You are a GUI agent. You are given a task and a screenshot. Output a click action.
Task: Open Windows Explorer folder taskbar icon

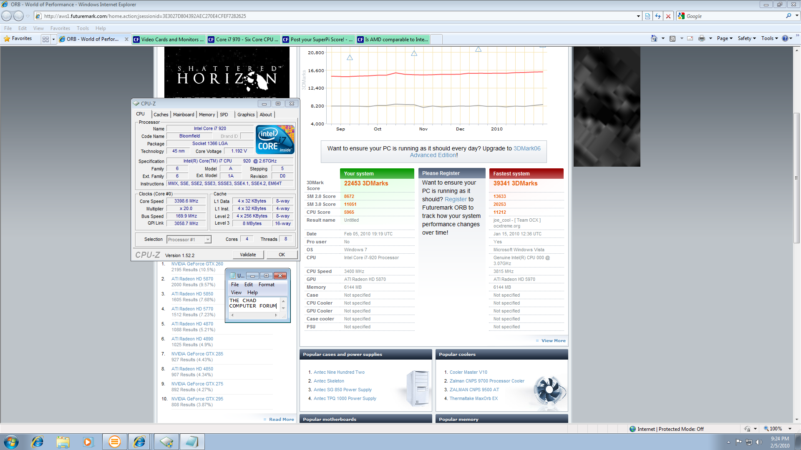[x=63, y=442]
